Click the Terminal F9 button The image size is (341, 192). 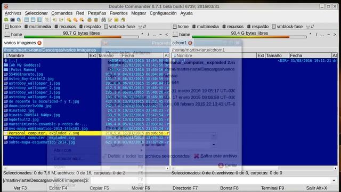(272, 188)
